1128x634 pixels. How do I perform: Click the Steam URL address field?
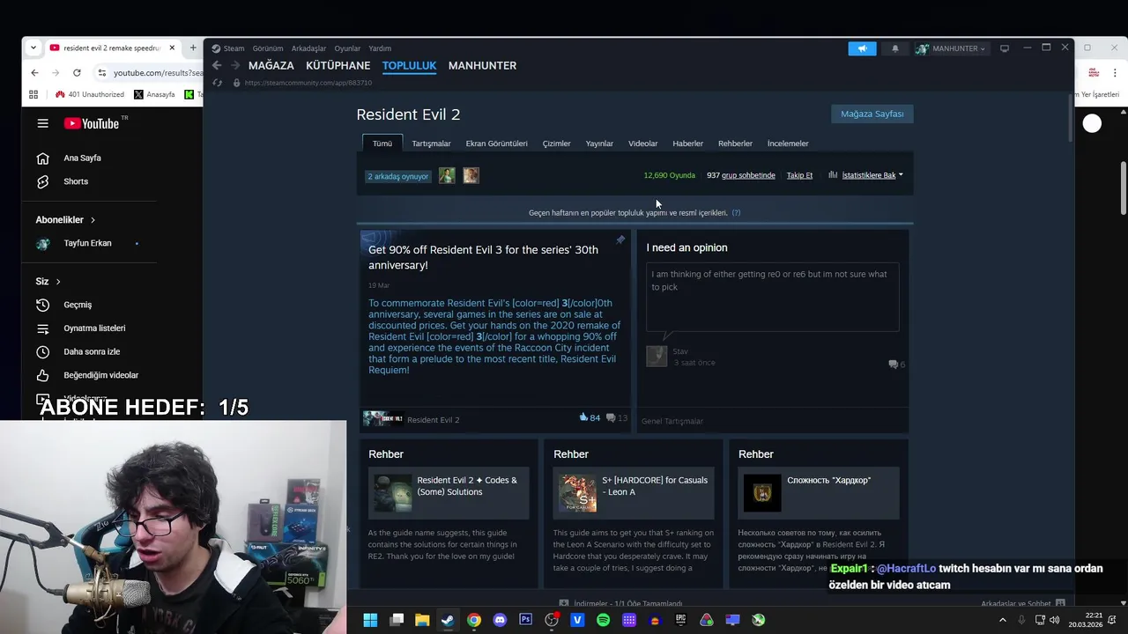point(308,83)
